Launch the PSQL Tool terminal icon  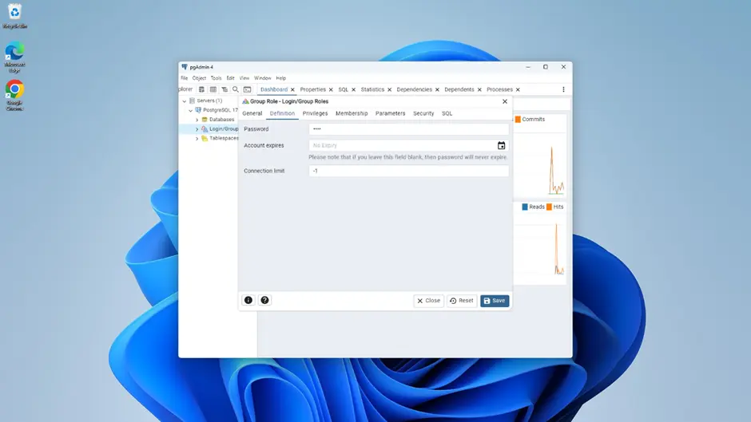click(247, 89)
